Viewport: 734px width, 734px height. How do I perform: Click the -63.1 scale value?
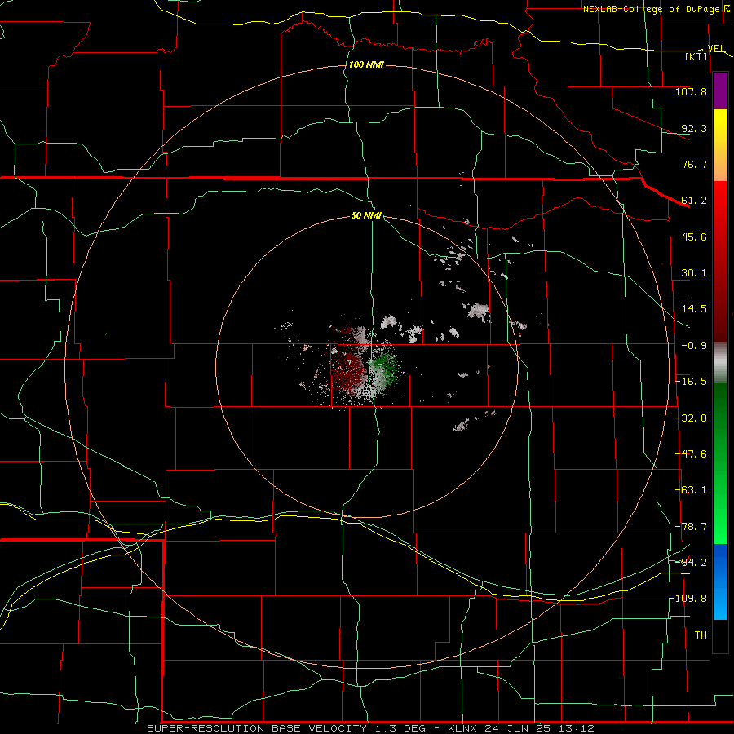click(691, 491)
